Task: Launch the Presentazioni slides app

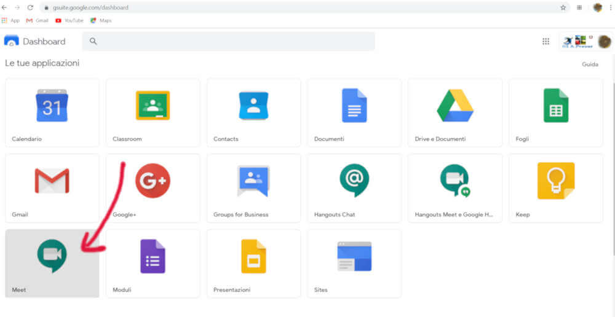Action: [x=253, y=257]
